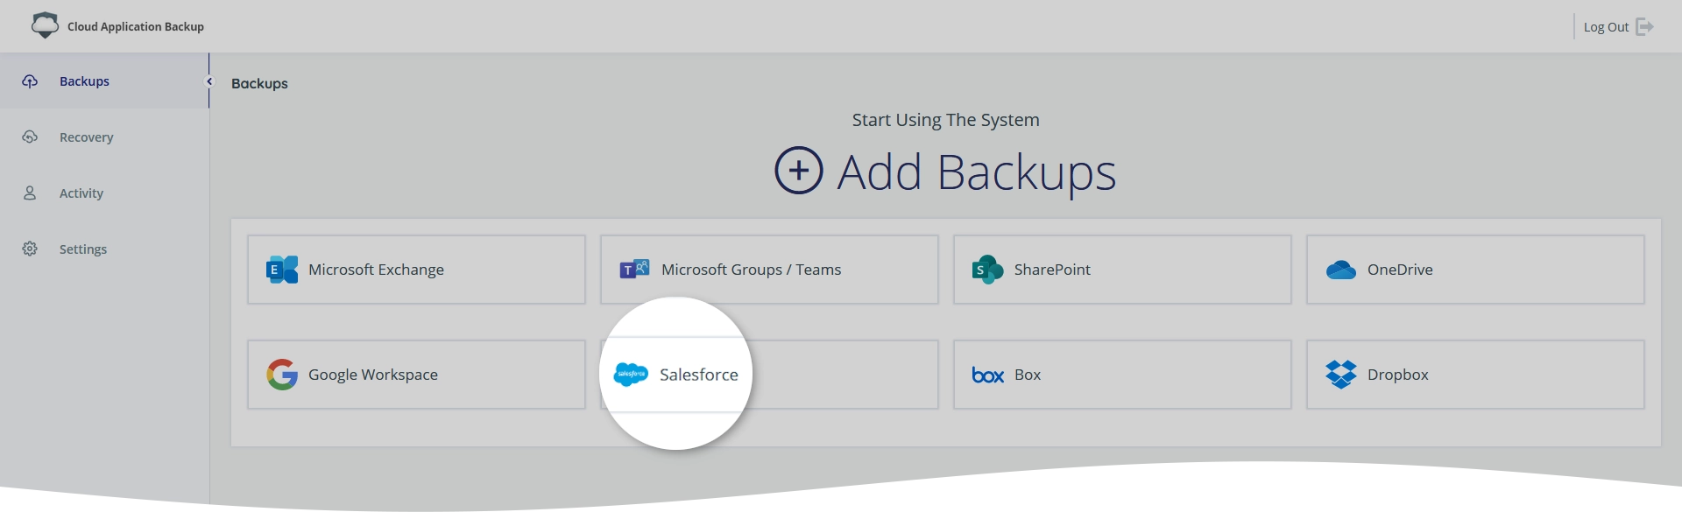Screen dimensions: 1682x512
Task: Open the Settings sidebar menu item
Action: [x=104, y=249]
